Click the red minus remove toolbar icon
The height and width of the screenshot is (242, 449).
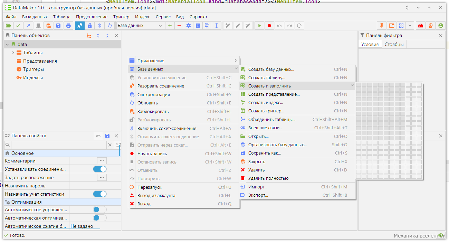point(179,26)
